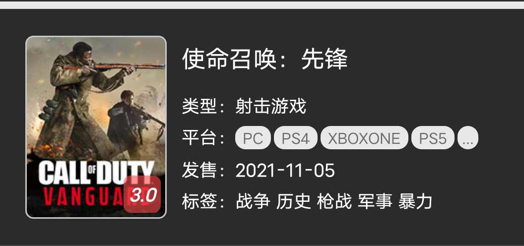Click the 军事 tag
Image resolution: width=524 pixels, height=246 pixels.
pos(375,202)
